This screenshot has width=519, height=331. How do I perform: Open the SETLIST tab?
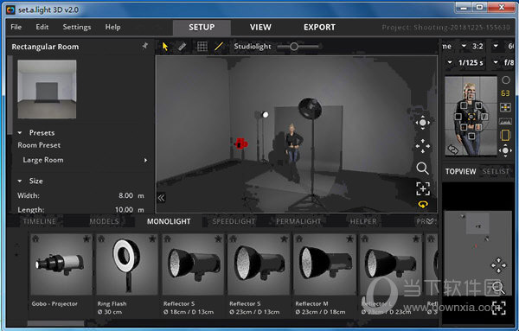[496, 172]
